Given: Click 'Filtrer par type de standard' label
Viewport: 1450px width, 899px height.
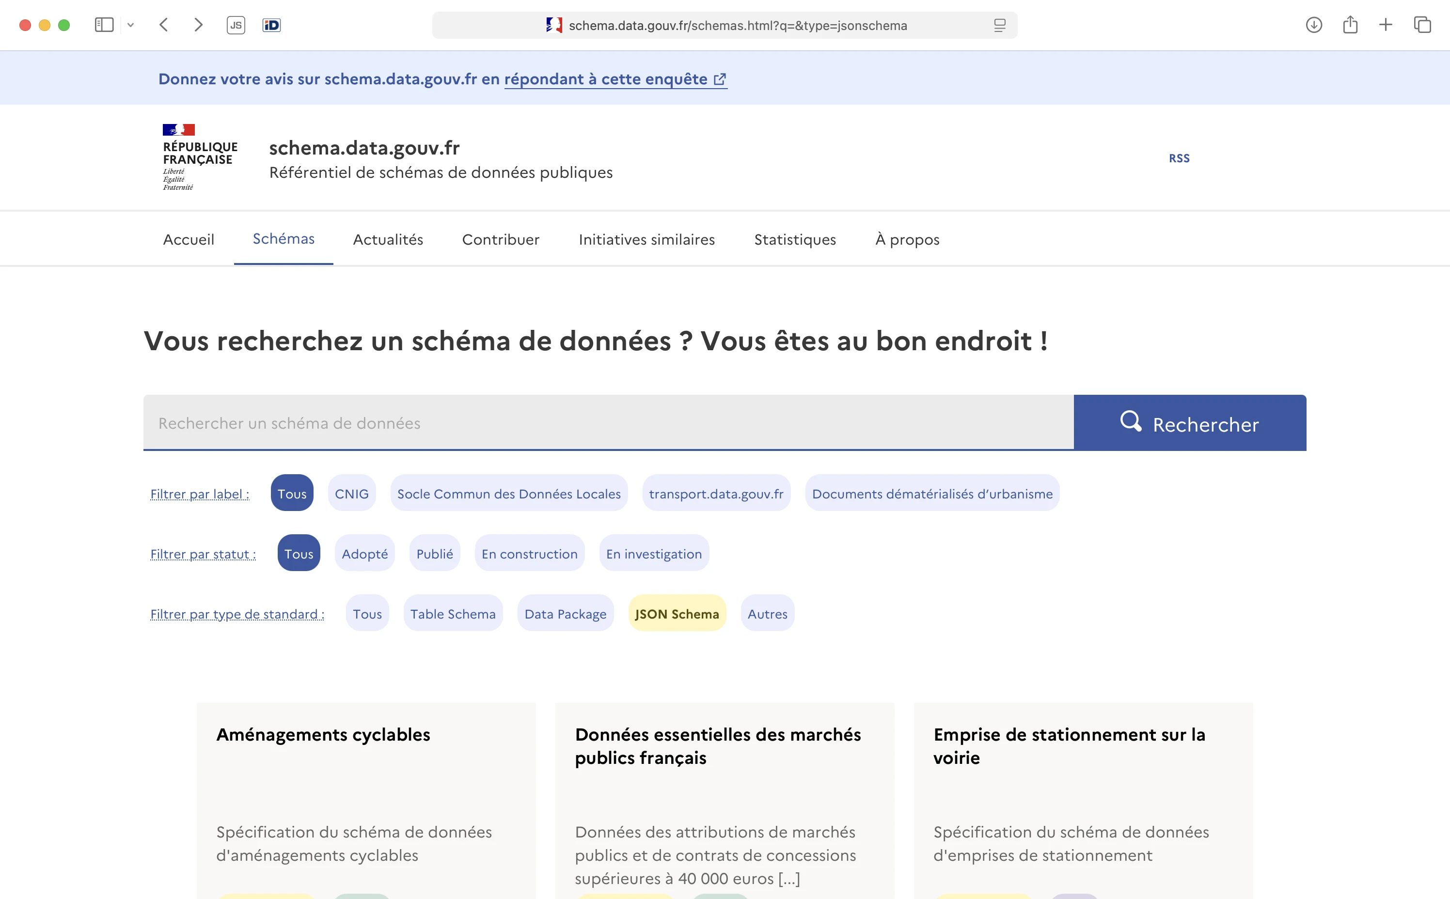Looking at the screenshot, I should click(237, 614).
